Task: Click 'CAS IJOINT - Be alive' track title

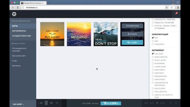Action: (x=90, y=103)
